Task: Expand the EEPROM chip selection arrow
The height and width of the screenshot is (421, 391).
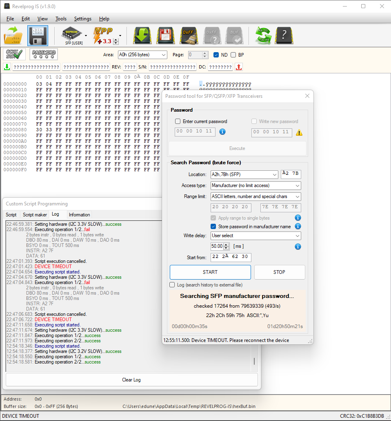Action: click(86, 35)
